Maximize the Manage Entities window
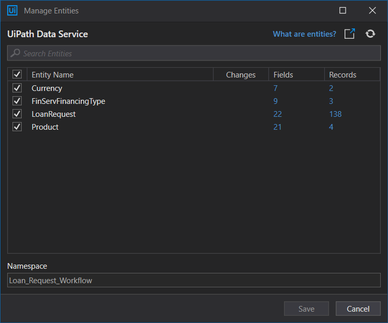 coord(342,10)
